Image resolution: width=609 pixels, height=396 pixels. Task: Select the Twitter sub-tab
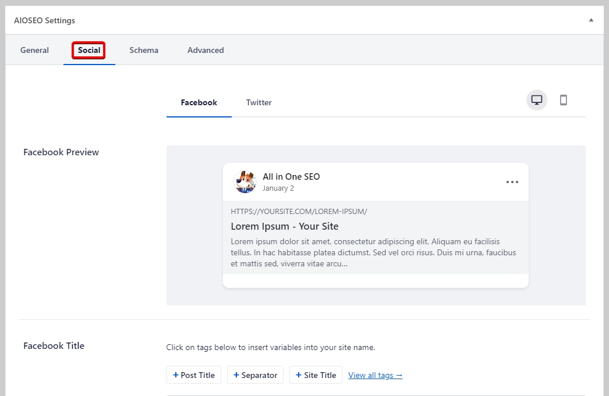tap(259, 102)
